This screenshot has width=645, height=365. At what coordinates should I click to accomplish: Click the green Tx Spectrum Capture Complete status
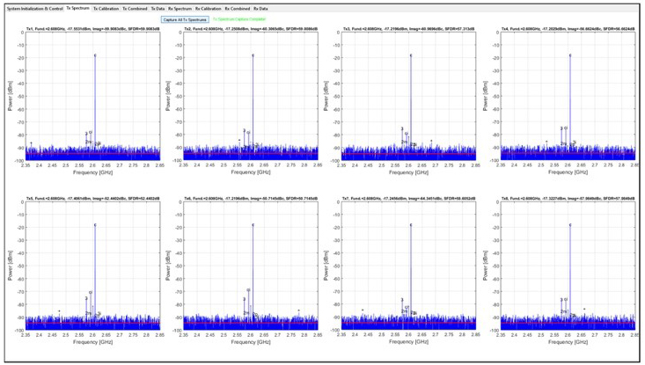pyautogui.click(x=239, y=19)
